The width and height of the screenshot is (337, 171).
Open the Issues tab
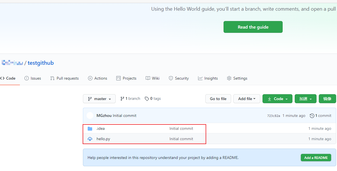(33, 78)
